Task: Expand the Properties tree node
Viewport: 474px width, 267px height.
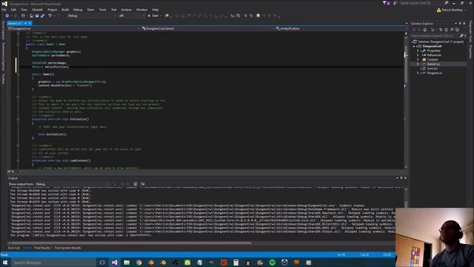Action: pos(418,50)
